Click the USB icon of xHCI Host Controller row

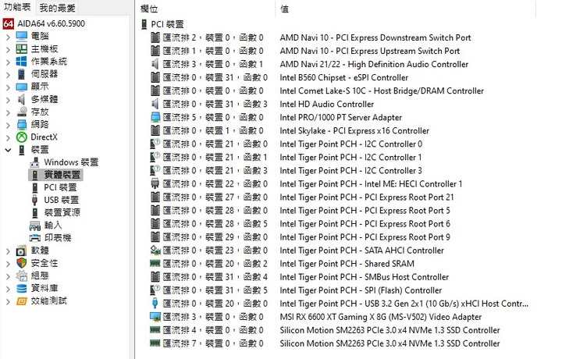(x=155, y=303)
